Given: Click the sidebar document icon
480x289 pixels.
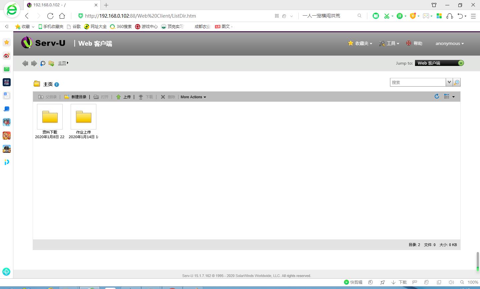Looking at the screenshot, I should point(6,96).
